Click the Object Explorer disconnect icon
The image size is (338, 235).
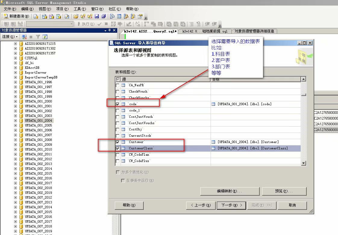click(x=24, y=37)
